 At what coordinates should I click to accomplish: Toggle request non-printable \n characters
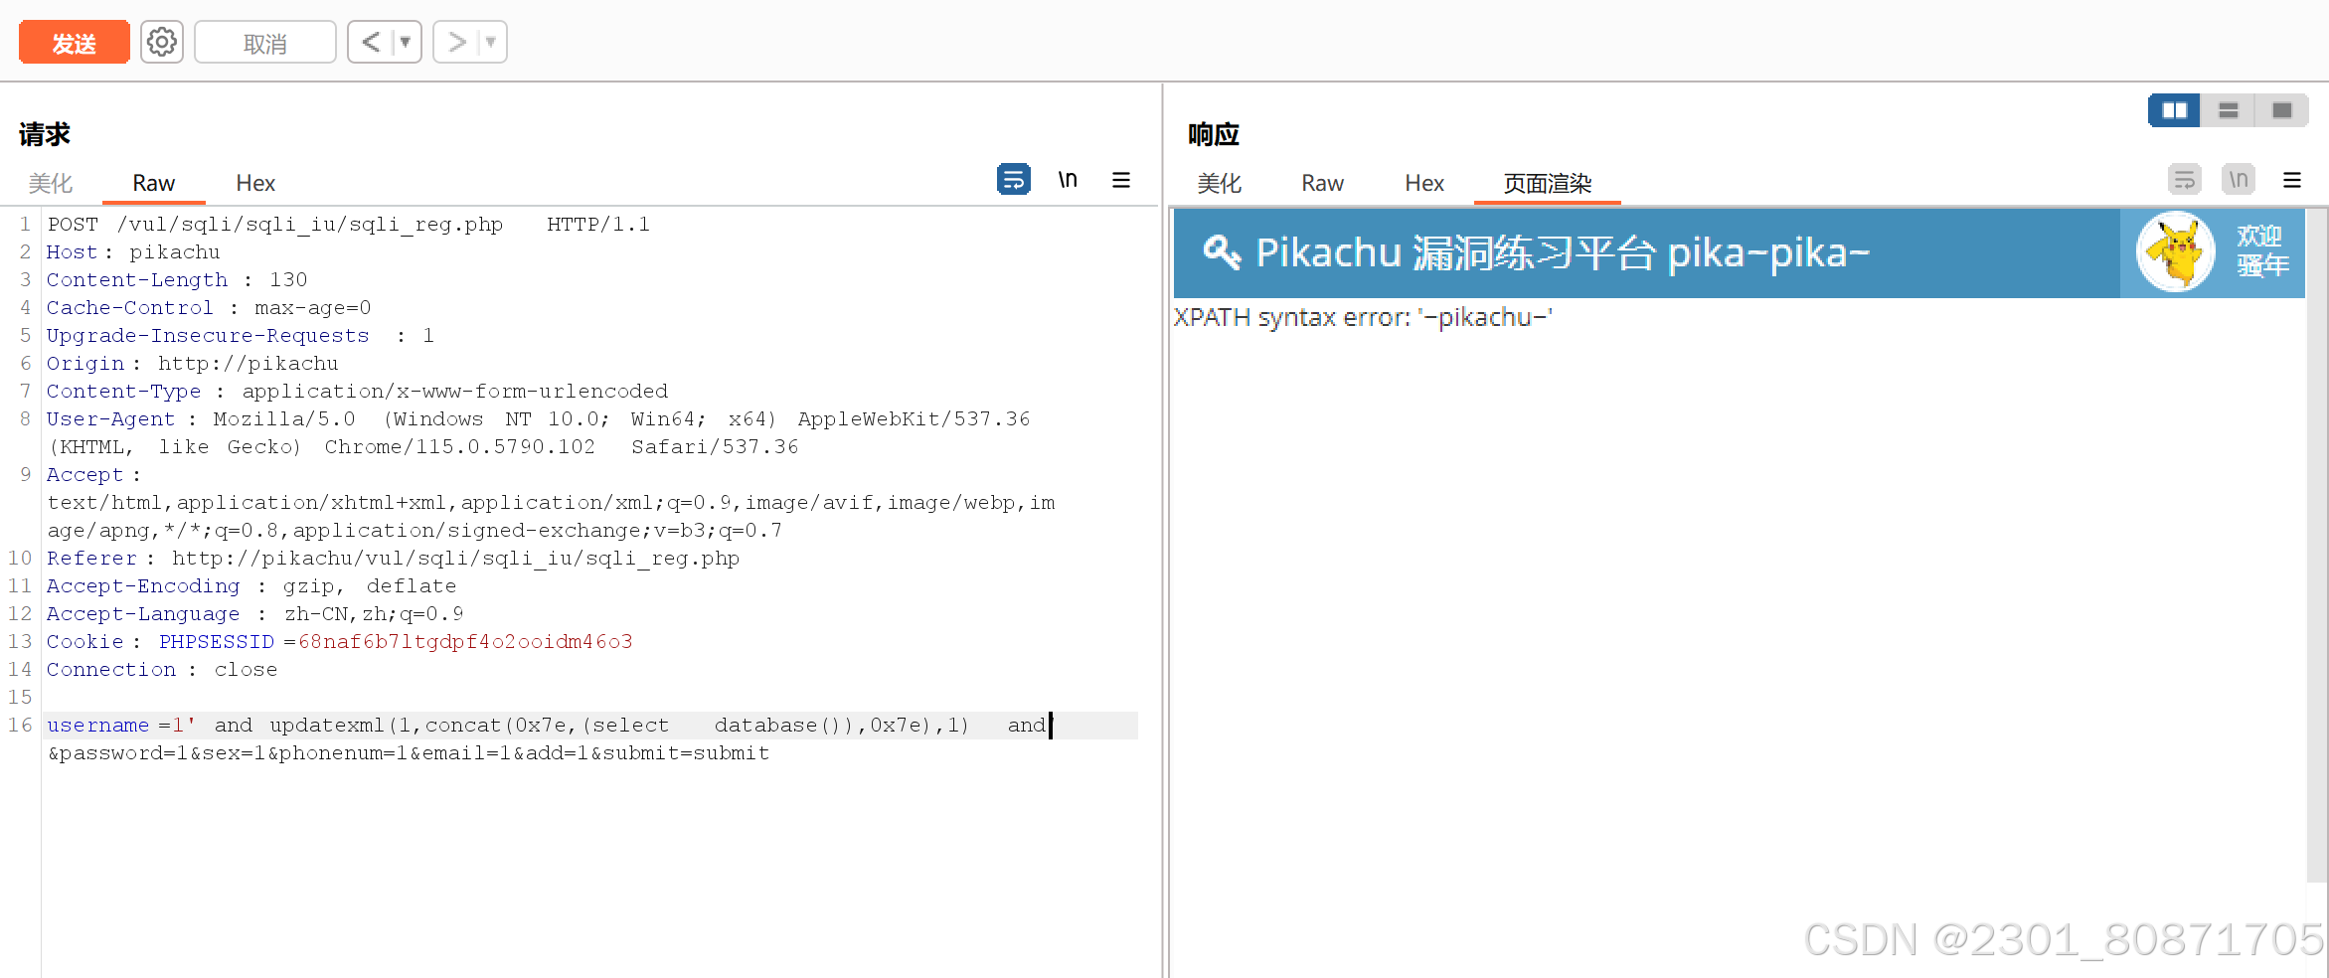[x=1068, y=180]
